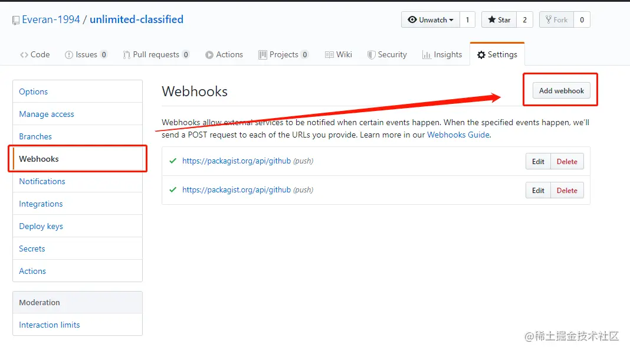This screenshot has width=630, height=353.
Task: Click the Projects count badge 0
Action: (x=304, y=55)
